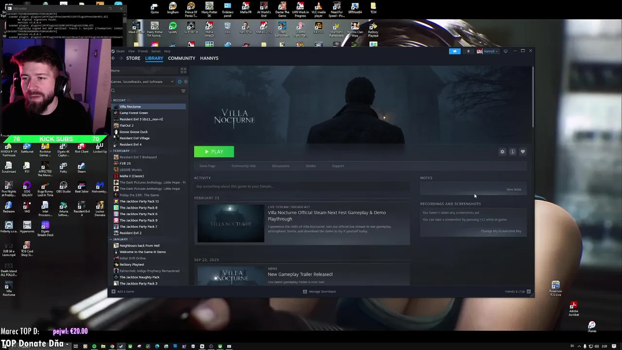Open Steam desktop shortcut icon

point(82,167)
